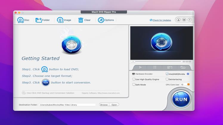Viewport: 223px width, 125px height.
Task: Take a snapshot with the camera icon
Action: point(169,68)
